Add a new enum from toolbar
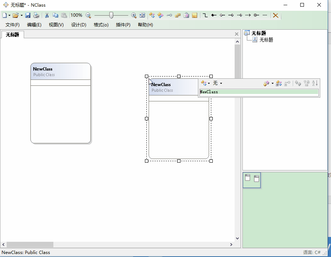 (x=178, y=15)
